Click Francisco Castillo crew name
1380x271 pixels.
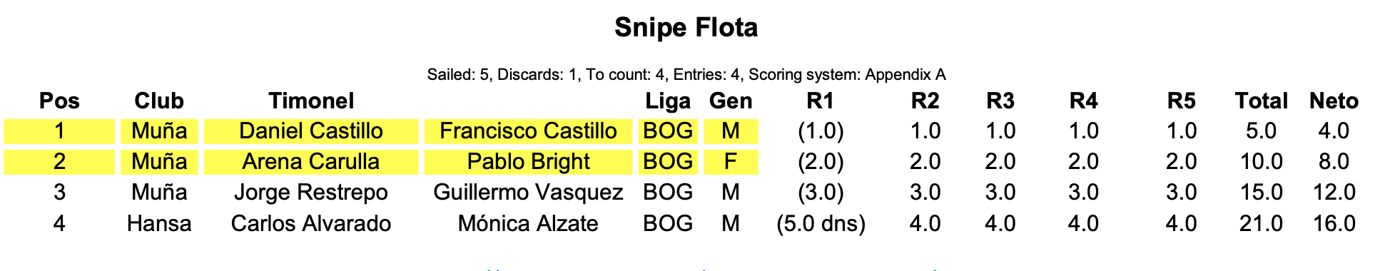point(528,131)
